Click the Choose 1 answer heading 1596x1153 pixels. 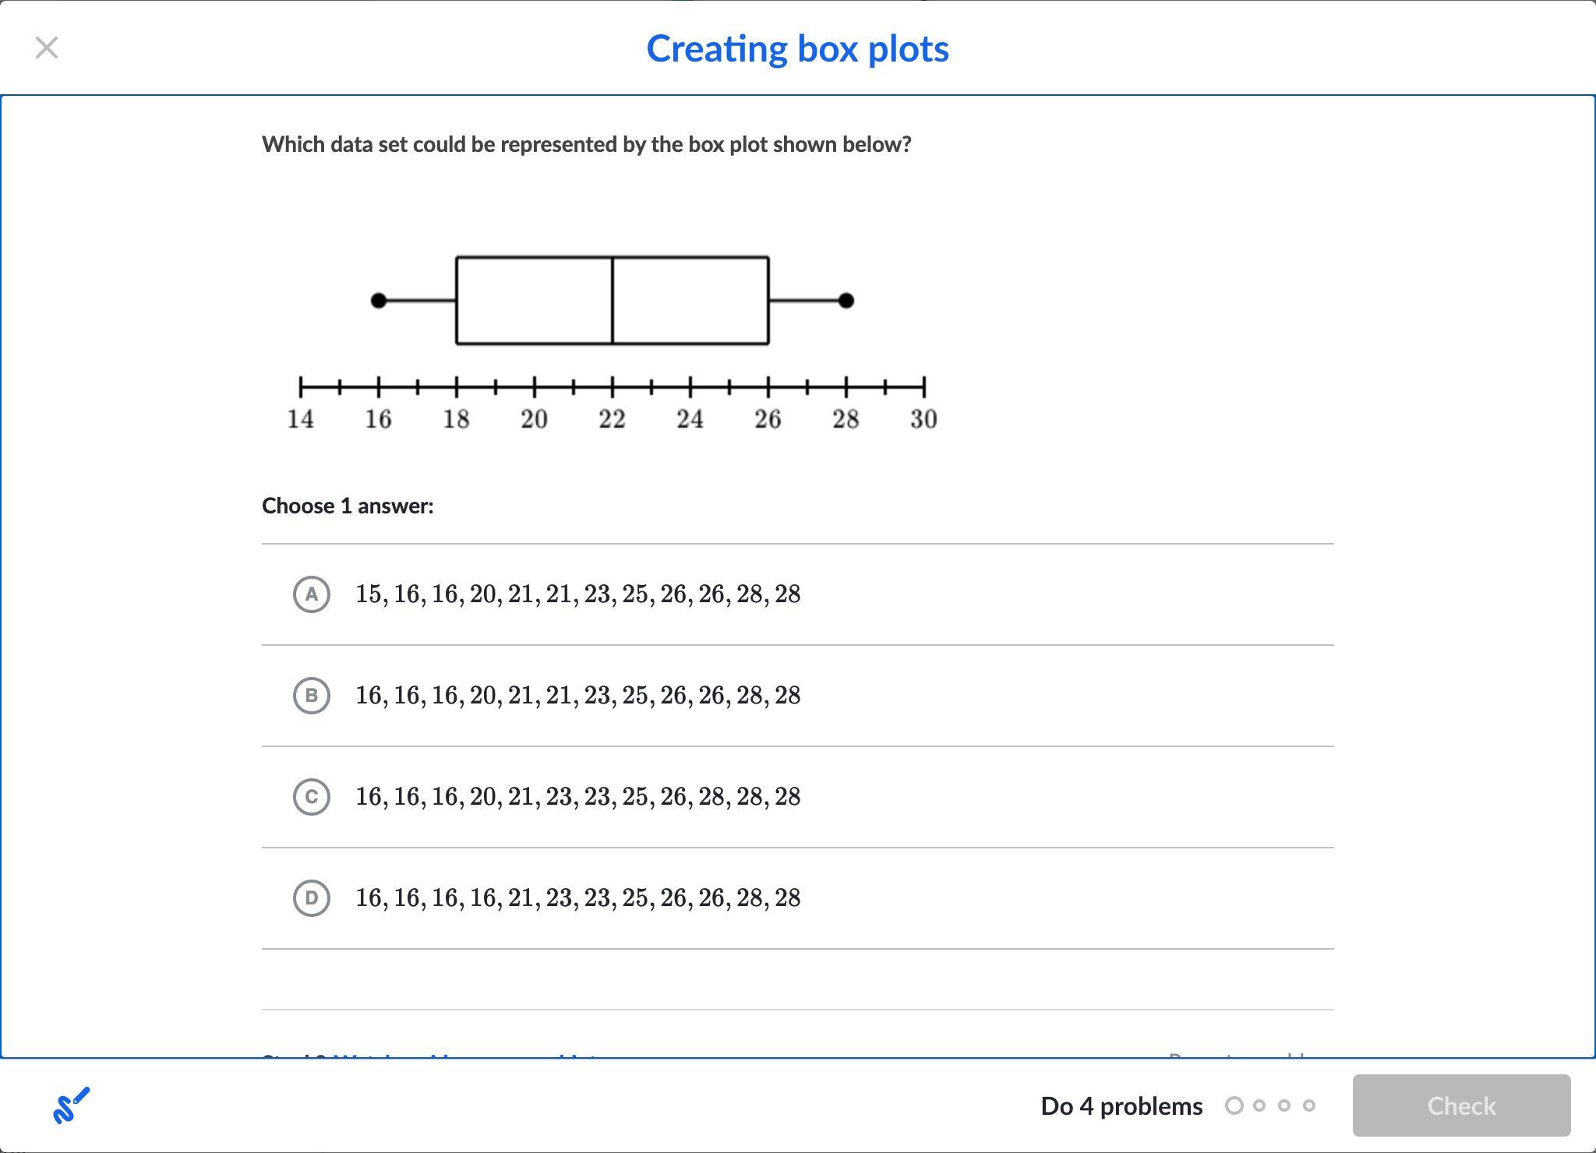click(348, 506)
